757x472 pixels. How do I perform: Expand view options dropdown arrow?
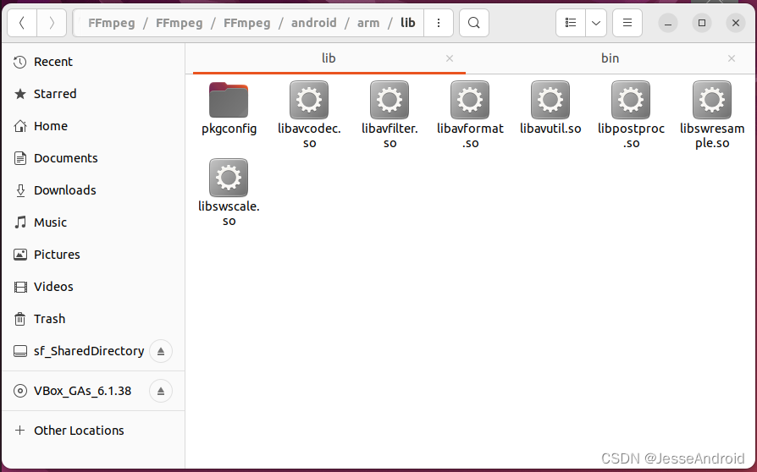click(x=596, y=23)
